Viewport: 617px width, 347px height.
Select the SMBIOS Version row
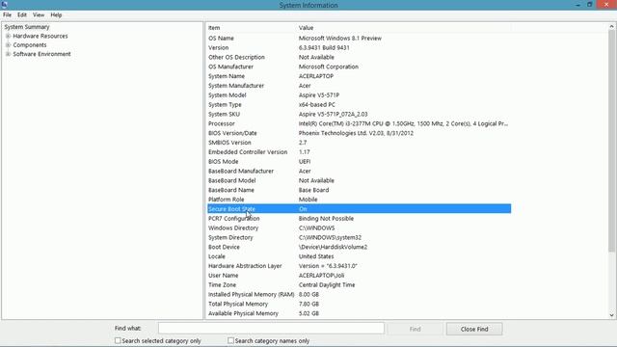coord(359,143)
